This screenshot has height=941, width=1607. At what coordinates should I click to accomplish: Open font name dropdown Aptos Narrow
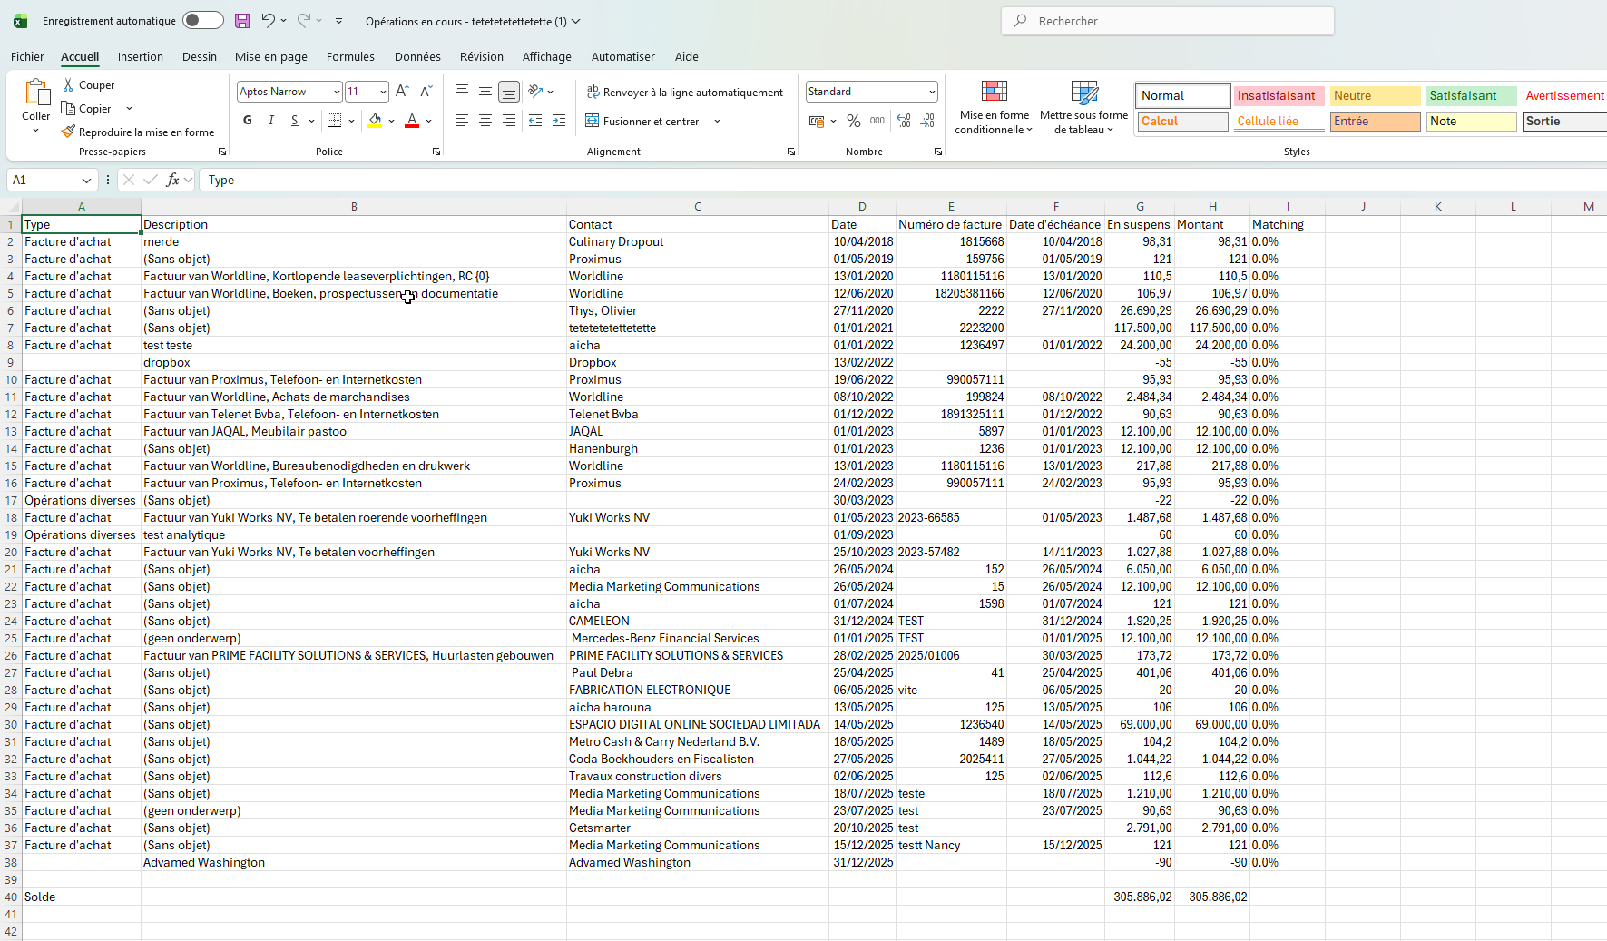[337, 92]
